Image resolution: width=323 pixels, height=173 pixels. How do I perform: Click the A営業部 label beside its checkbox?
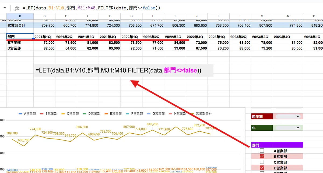(x=280, y=151)
